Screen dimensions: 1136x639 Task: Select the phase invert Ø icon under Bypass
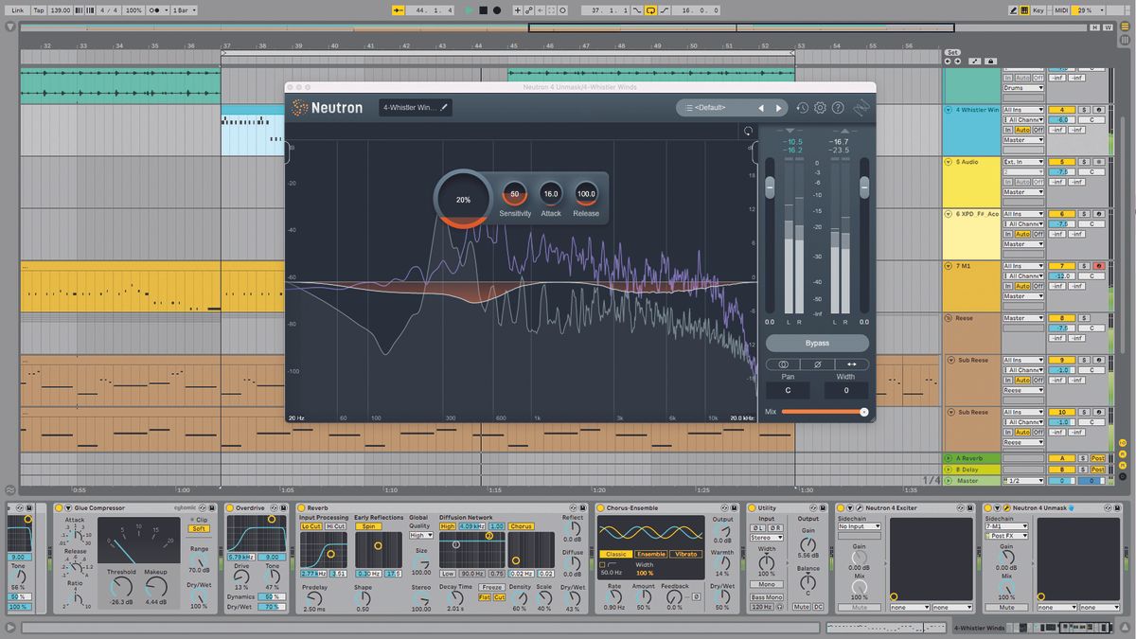coord(817,364)
